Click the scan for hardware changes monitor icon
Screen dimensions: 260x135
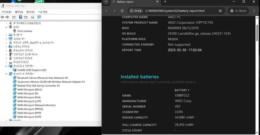pos(39,17)
